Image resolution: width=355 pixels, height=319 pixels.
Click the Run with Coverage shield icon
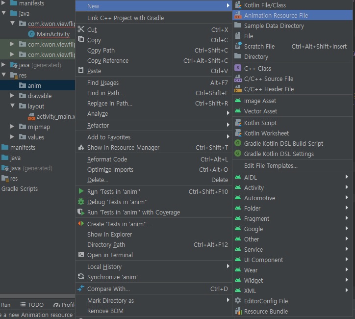[x=81, y=212]
